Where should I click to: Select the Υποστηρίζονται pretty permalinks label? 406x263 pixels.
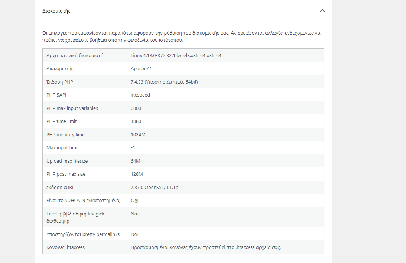click(84, 234)
